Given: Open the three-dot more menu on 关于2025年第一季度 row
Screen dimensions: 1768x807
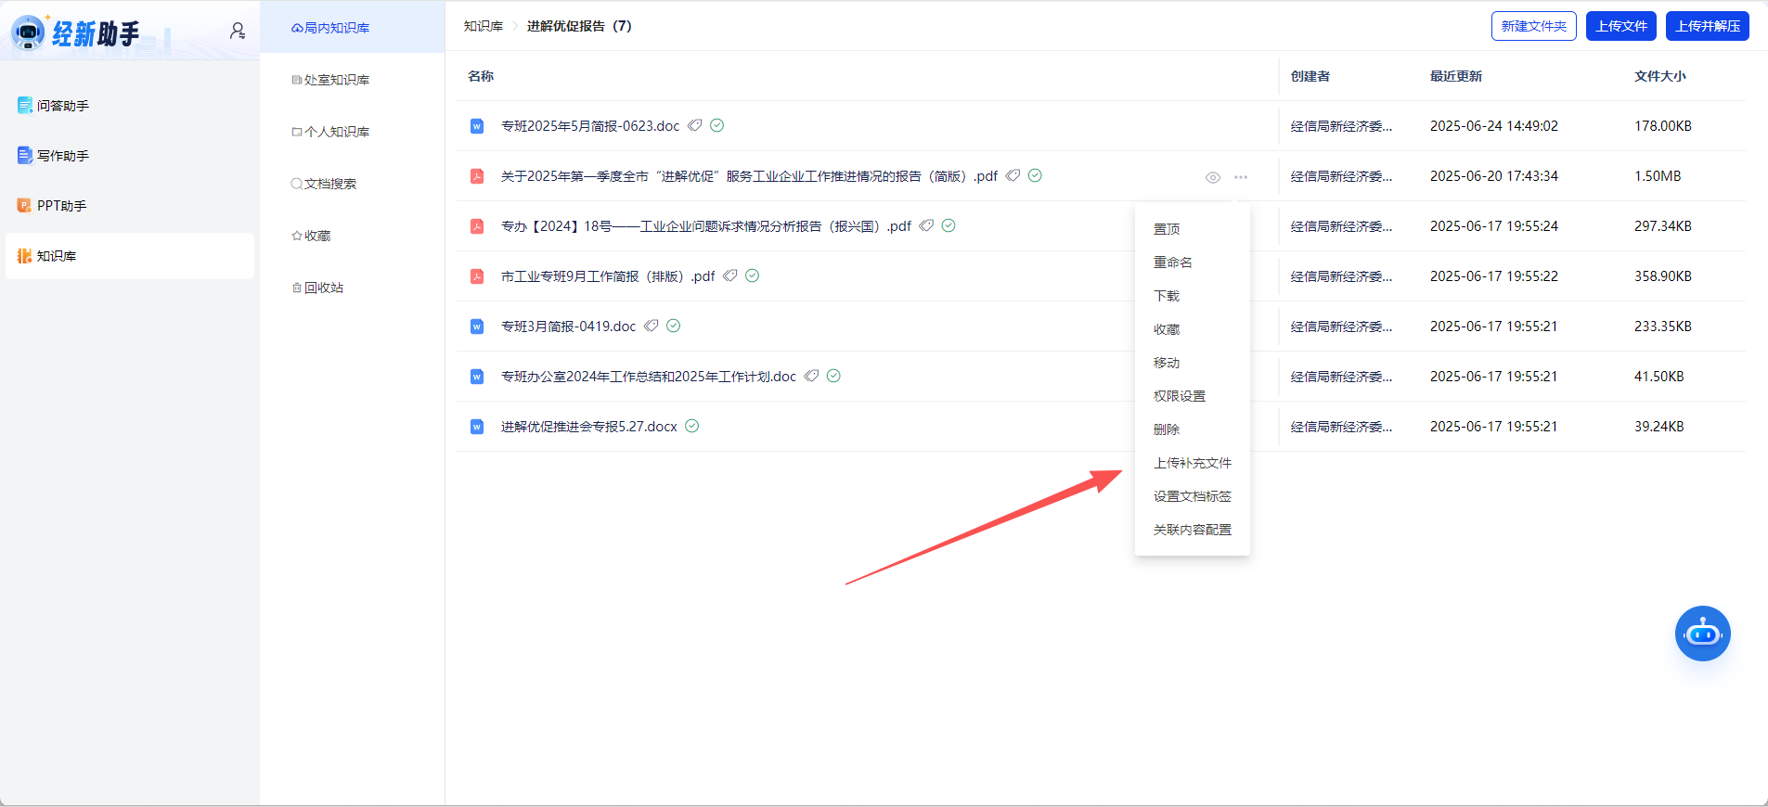Looking at the screenshot, I should click(1241, 177).
